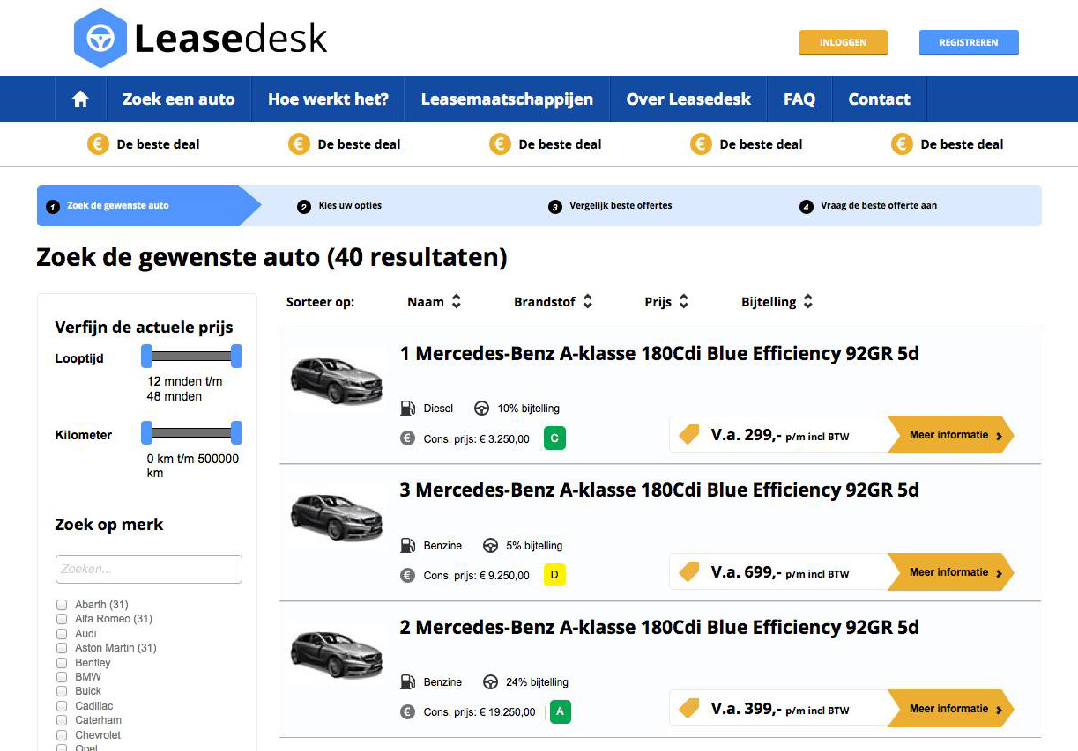Viewport: 1078px width, 751px height.
Task: Click the green A energy label badge
Action: (560, 711)
